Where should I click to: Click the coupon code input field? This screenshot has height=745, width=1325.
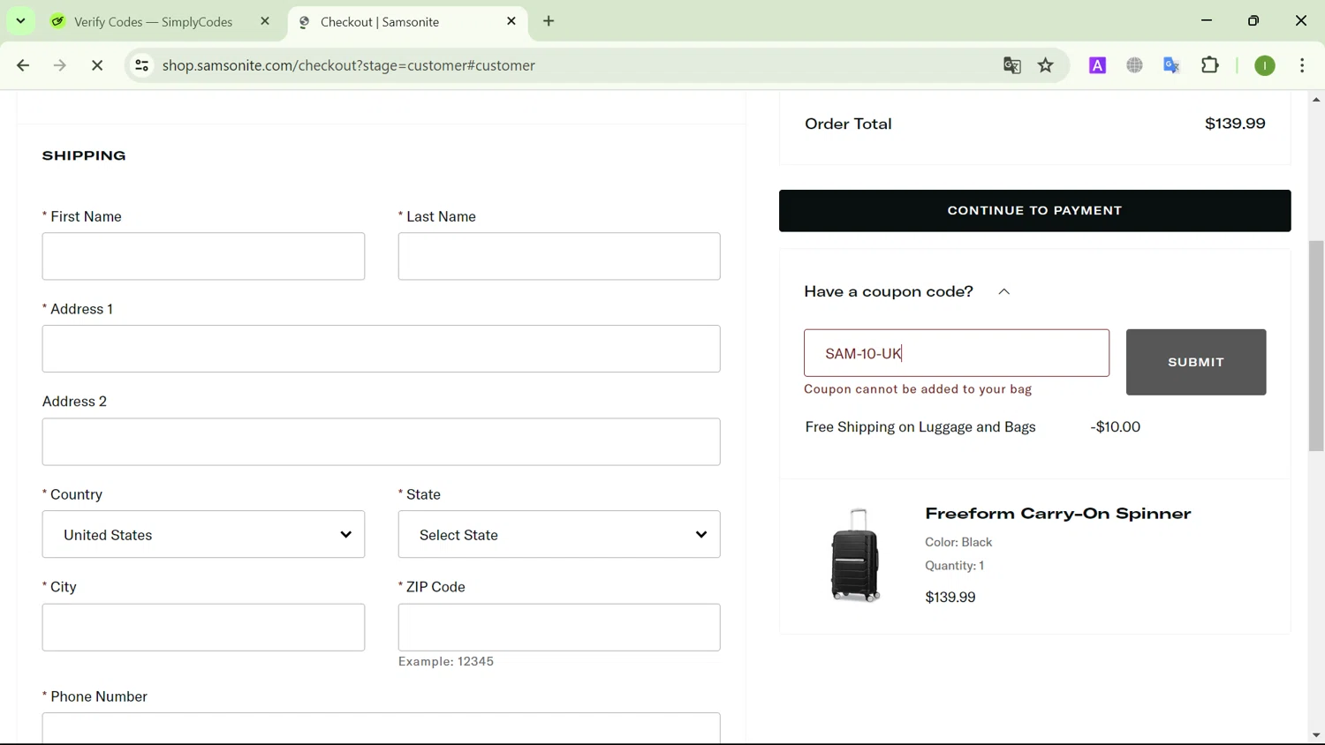957,353
